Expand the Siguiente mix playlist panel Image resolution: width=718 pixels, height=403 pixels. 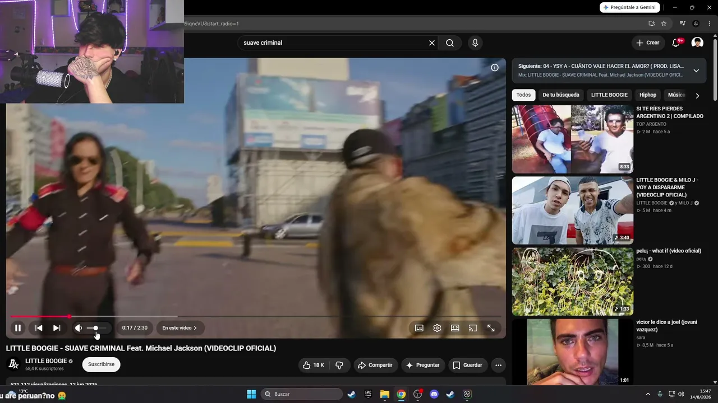point(696,71)
